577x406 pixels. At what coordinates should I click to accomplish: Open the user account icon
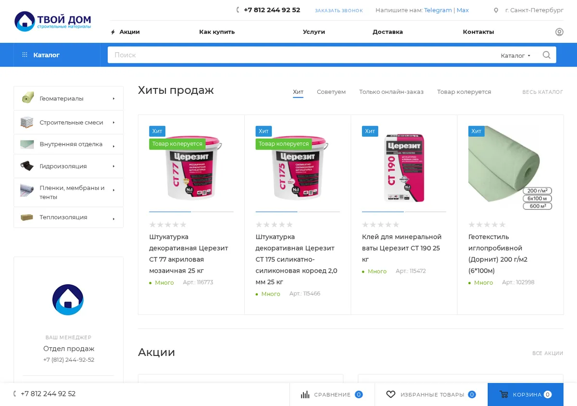tap(559, 32)
